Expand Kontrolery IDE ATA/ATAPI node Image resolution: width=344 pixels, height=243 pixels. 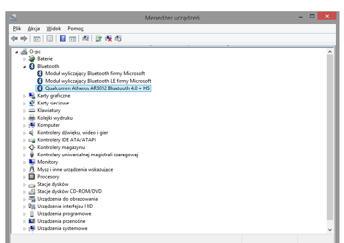(24, 140)
